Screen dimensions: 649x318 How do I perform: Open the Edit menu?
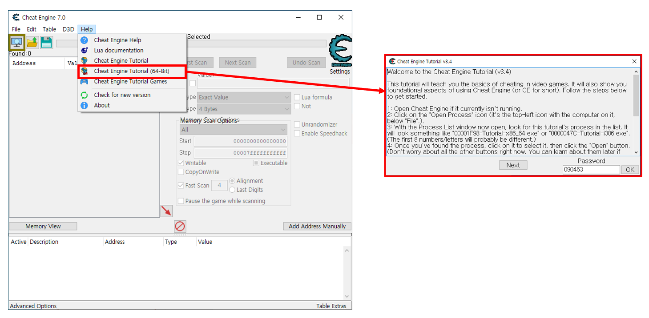click(32, 29)
